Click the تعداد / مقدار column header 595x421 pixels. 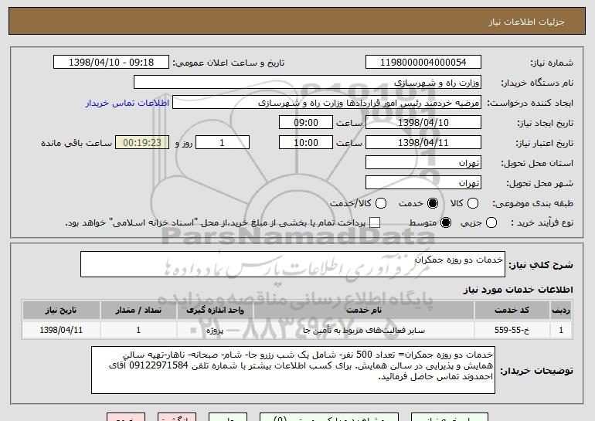tap(138, 311)
